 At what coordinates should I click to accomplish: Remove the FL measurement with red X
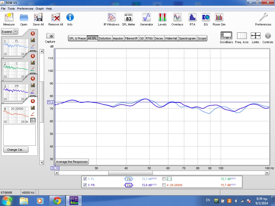coord(33,34)
